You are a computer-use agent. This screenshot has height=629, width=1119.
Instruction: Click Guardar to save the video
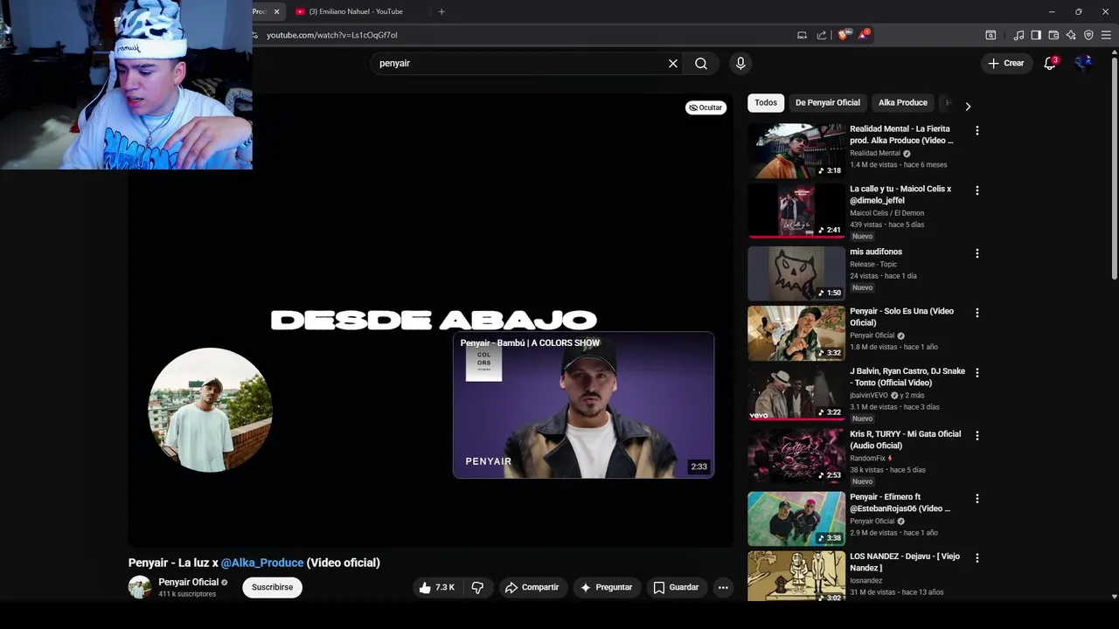pos(676,587)
